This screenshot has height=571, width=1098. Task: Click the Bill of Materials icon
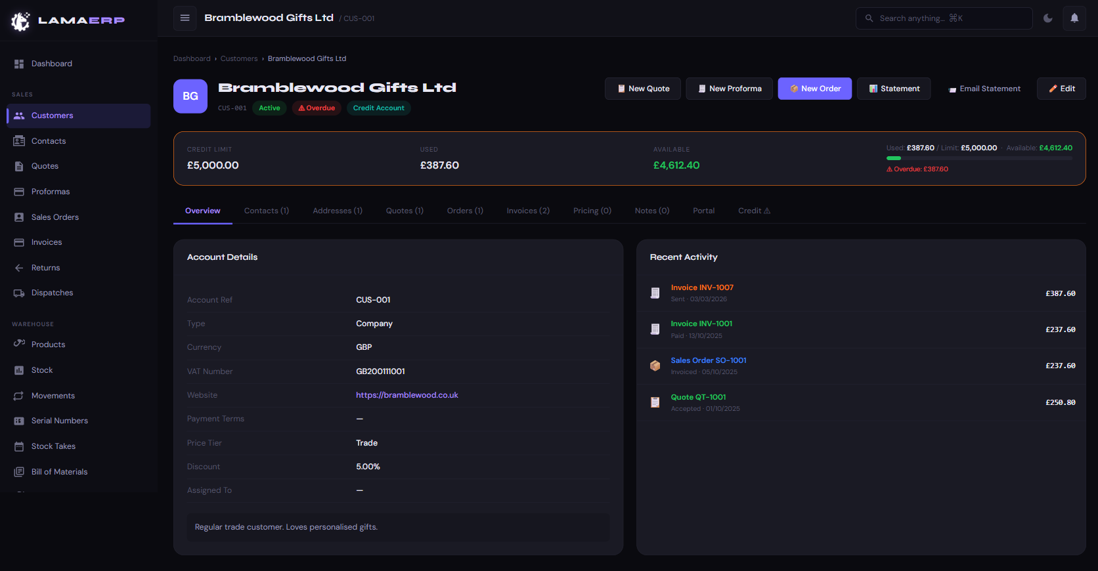point(19,472)
